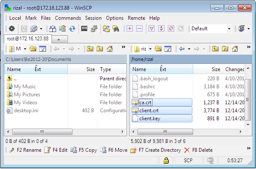This screenshot has height=169, width=256.
Task: Open a new session tab with plus
Action: point(59,40)
